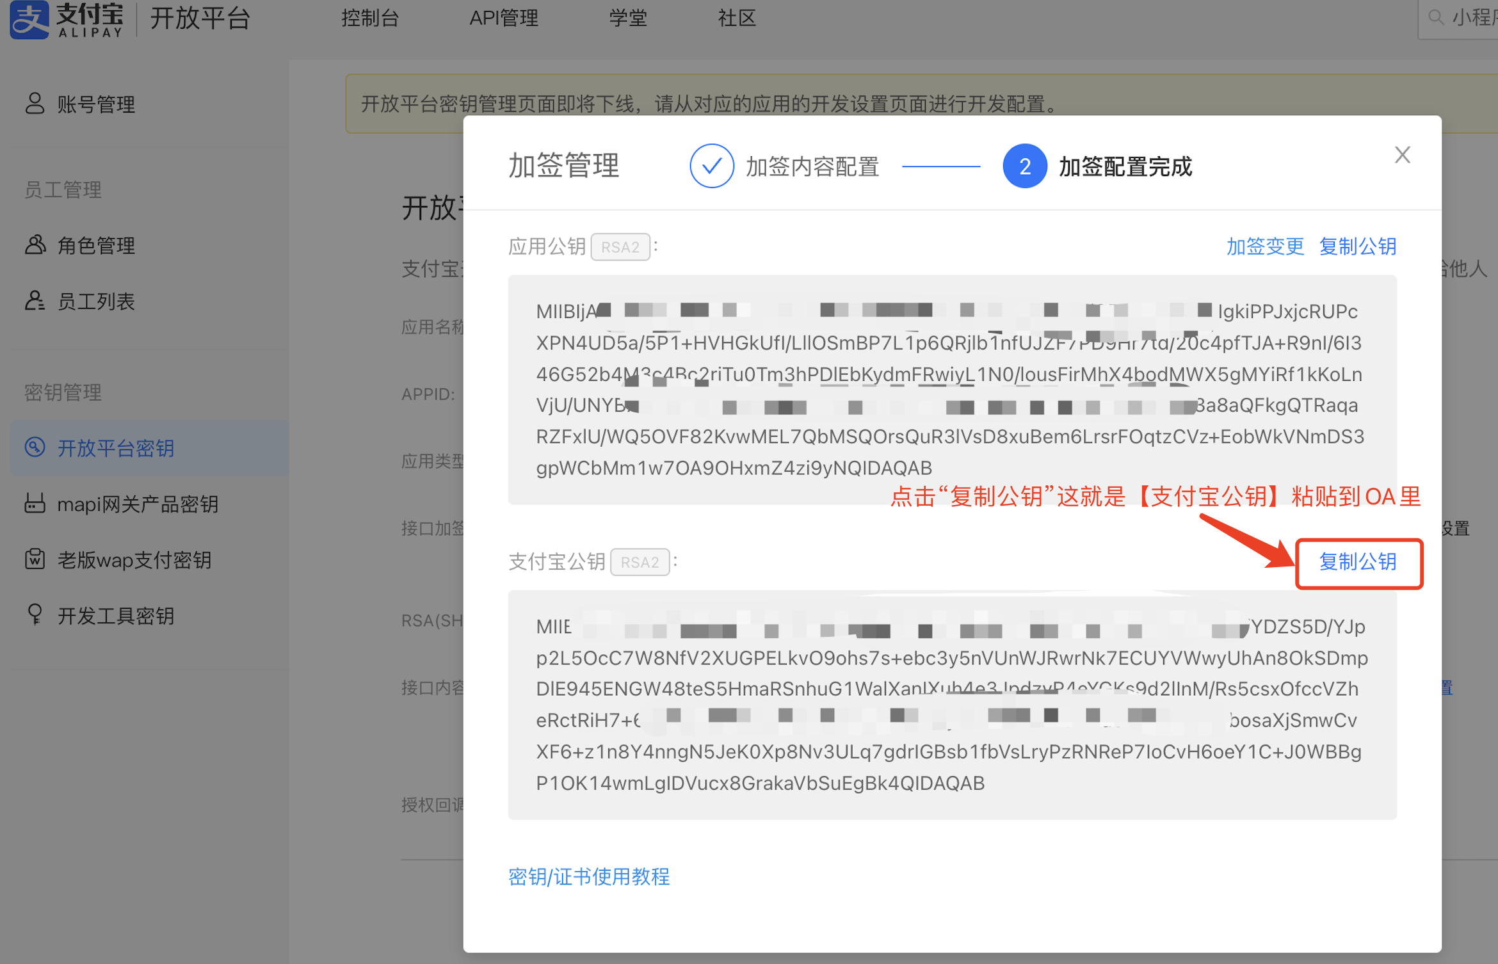Click the 密钥管理 section heading
This screenshot has width=1498, height=964.
(x=63, y=392)
